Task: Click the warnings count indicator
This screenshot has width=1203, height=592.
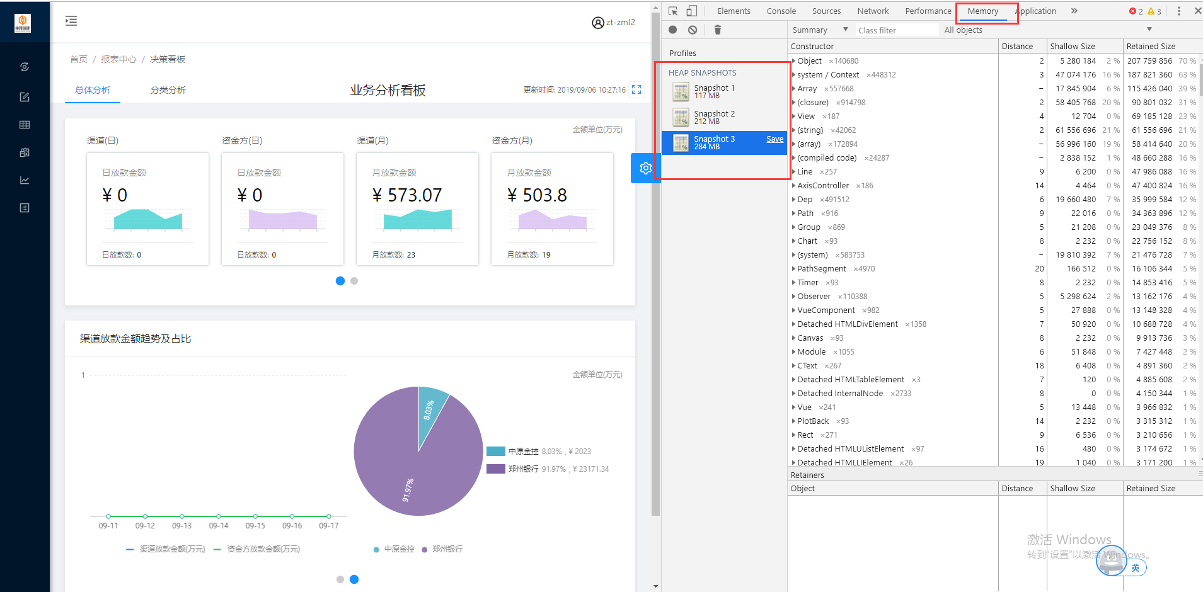Action: click(1154, 11)
